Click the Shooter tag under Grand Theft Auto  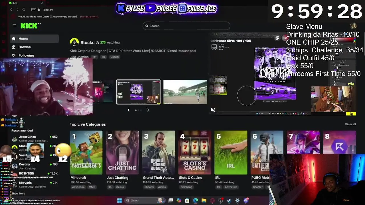pos(149,187)
